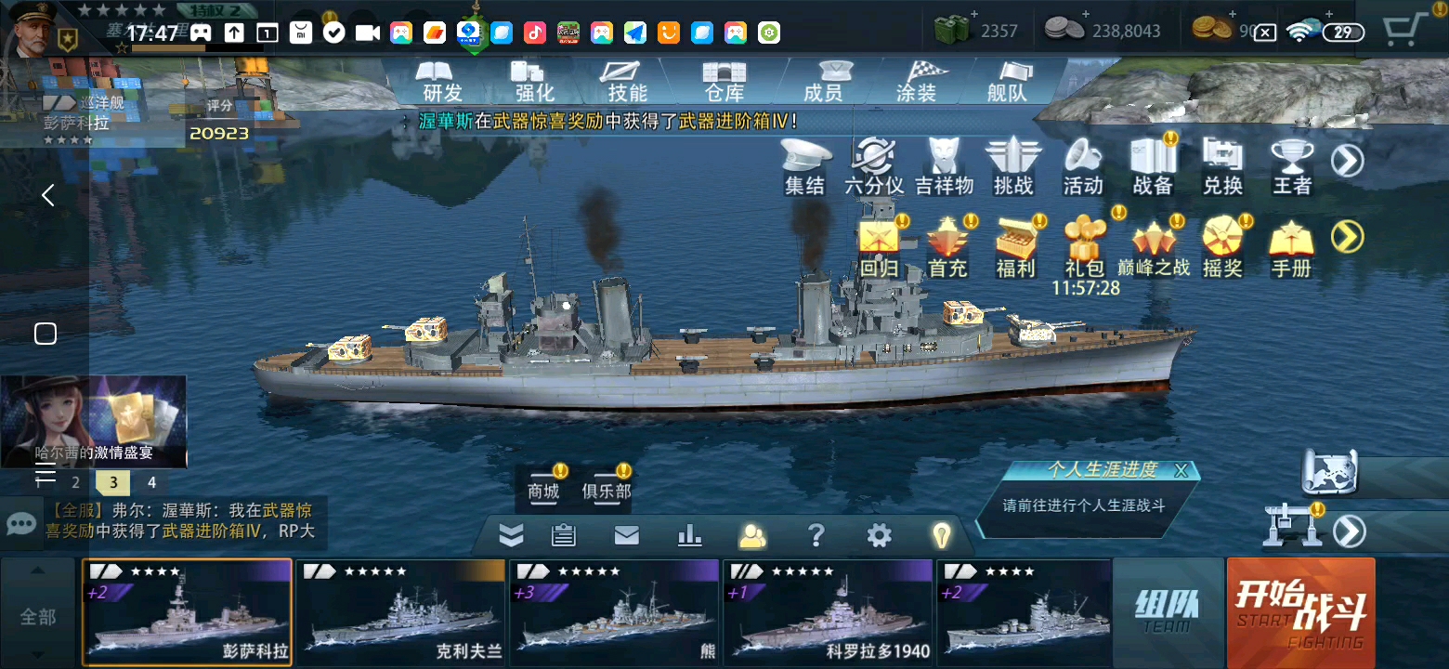This screenshot has height=669, width=1449.
Task: Open the 回归 return envelope icon
Action: [879, 248]
